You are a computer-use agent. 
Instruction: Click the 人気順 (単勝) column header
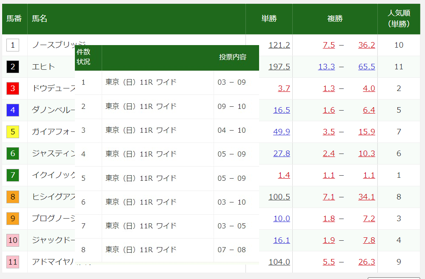pyautogui.click(x=399, y=19)
